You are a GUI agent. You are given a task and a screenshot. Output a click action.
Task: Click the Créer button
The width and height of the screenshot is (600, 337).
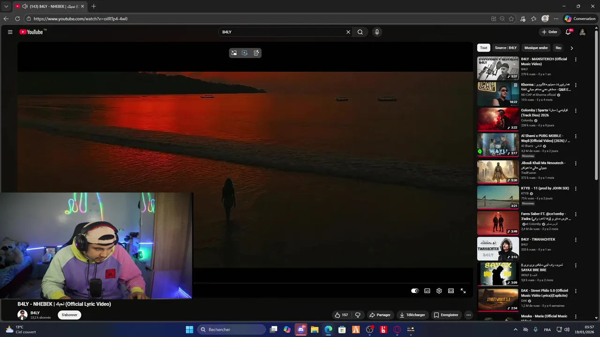coord(549,32)
